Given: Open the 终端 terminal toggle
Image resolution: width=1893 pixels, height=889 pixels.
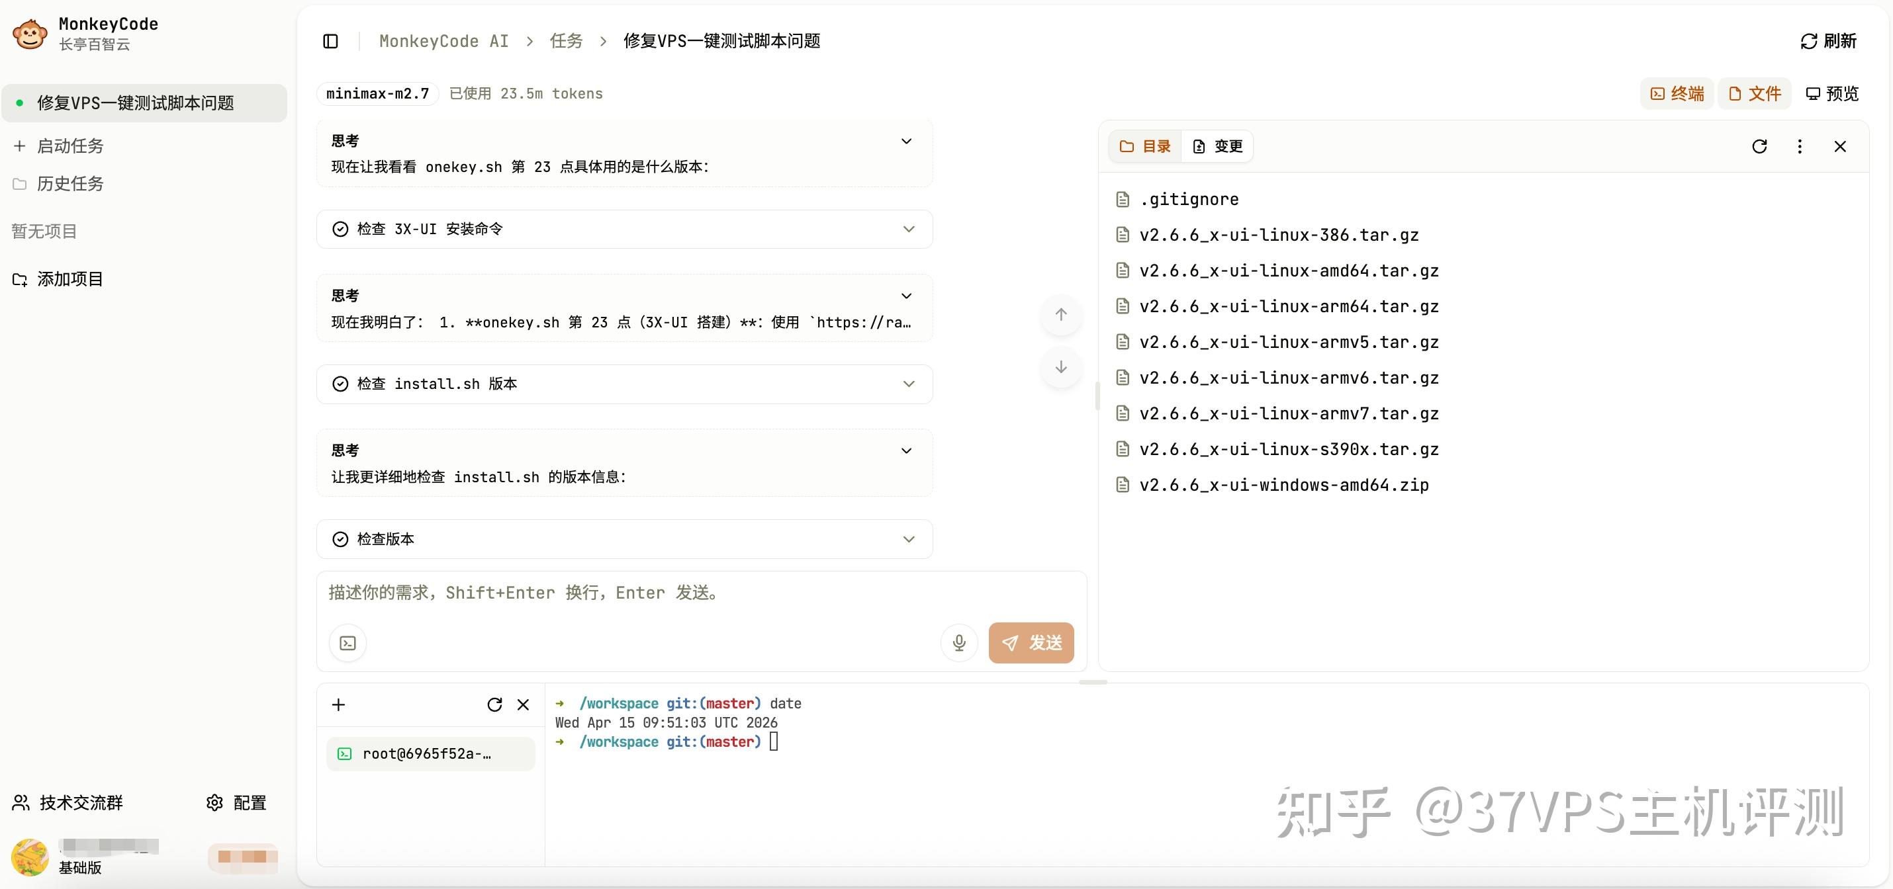Looking at the screenshot, I should click(1677, 93).
